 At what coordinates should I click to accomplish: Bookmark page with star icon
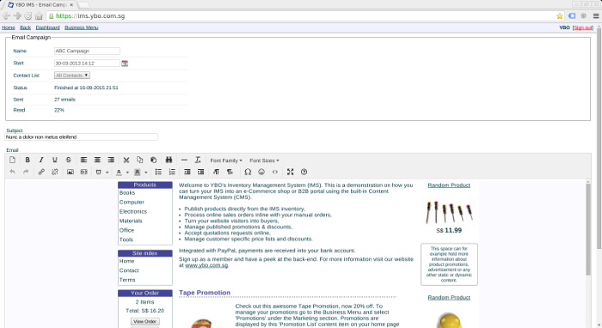pyautogui.click(x=559, y=15)
